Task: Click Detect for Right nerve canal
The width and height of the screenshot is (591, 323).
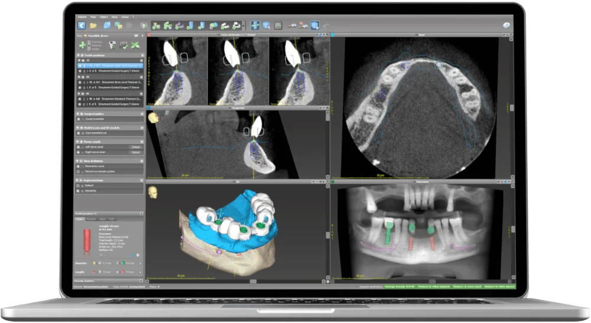Action: [x=136, y=152]
